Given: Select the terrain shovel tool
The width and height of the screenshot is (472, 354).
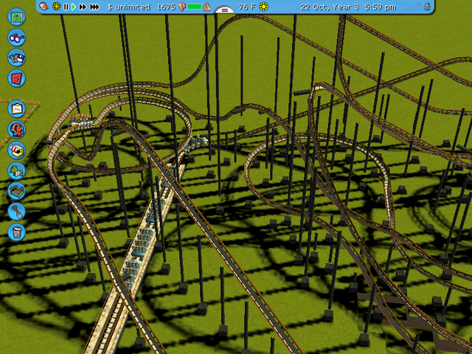Looking at the screenshot, I should click(16, 212).
